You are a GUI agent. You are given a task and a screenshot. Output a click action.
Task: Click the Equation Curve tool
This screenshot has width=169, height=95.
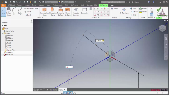31,8
